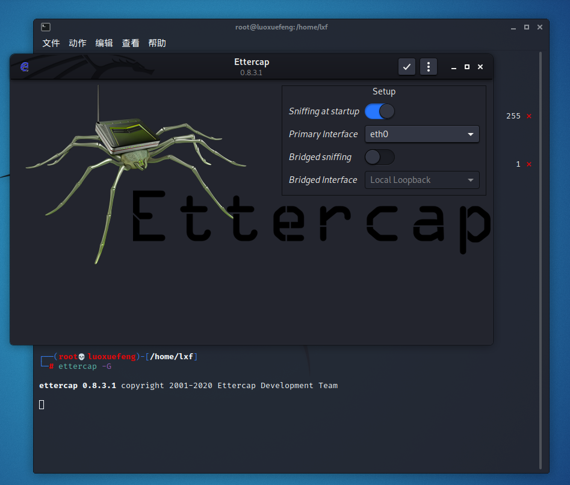Close the Ettercap window
Image resolution: width=570 pixels, height=485 pixels.
point(480,67)
